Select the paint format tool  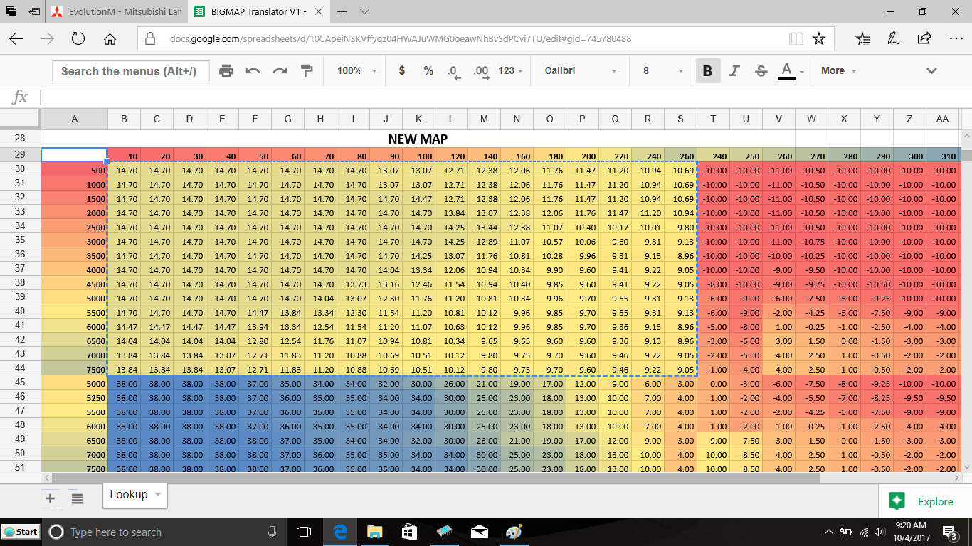tap(307, 70)
